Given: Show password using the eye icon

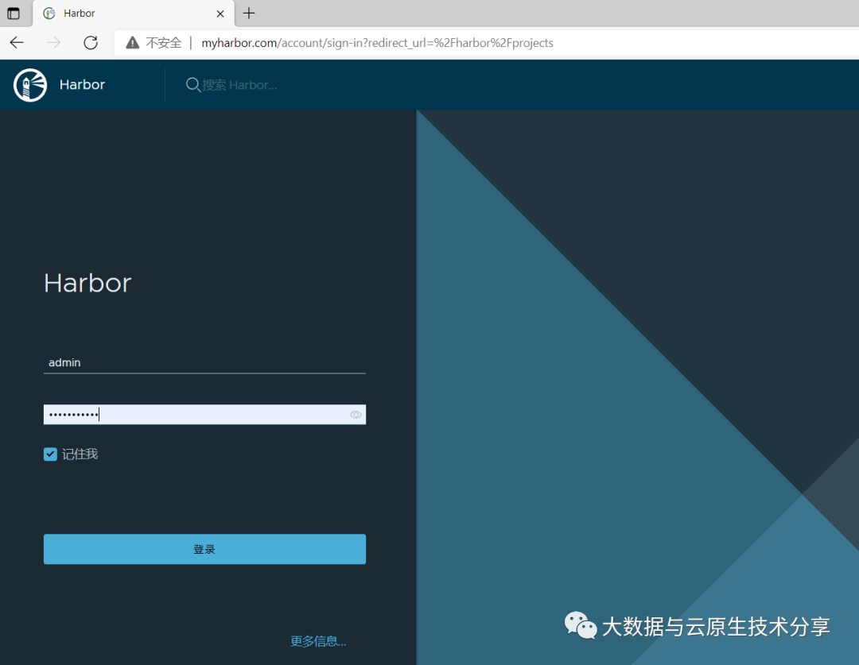Looking at the screenshot, I should click(x=356, y=415).
